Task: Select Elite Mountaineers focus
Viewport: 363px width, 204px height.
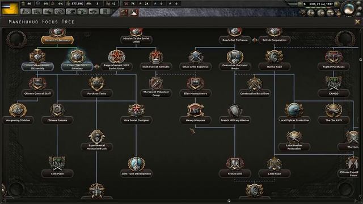Action: click(195, 93)
